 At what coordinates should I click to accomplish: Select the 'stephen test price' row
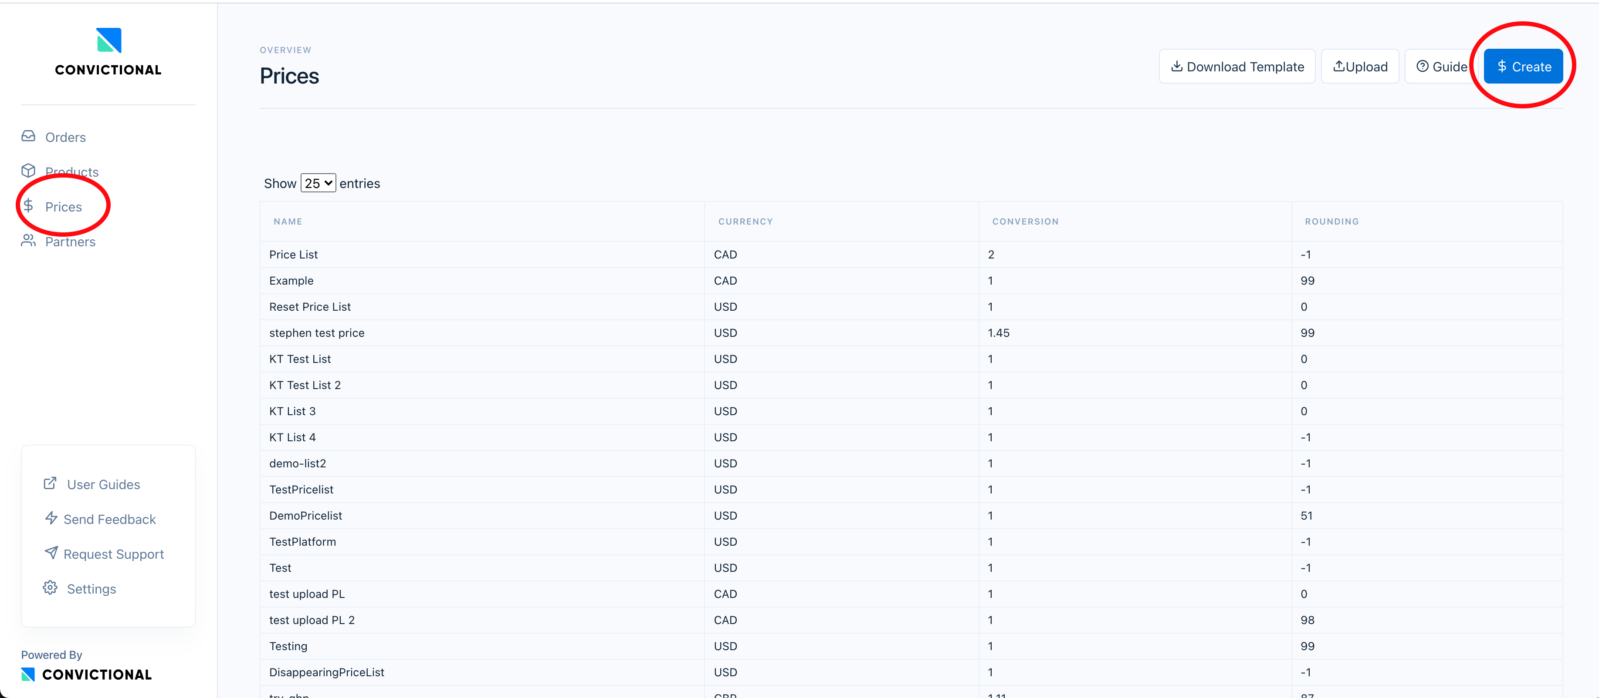click(x=911, y=333)
